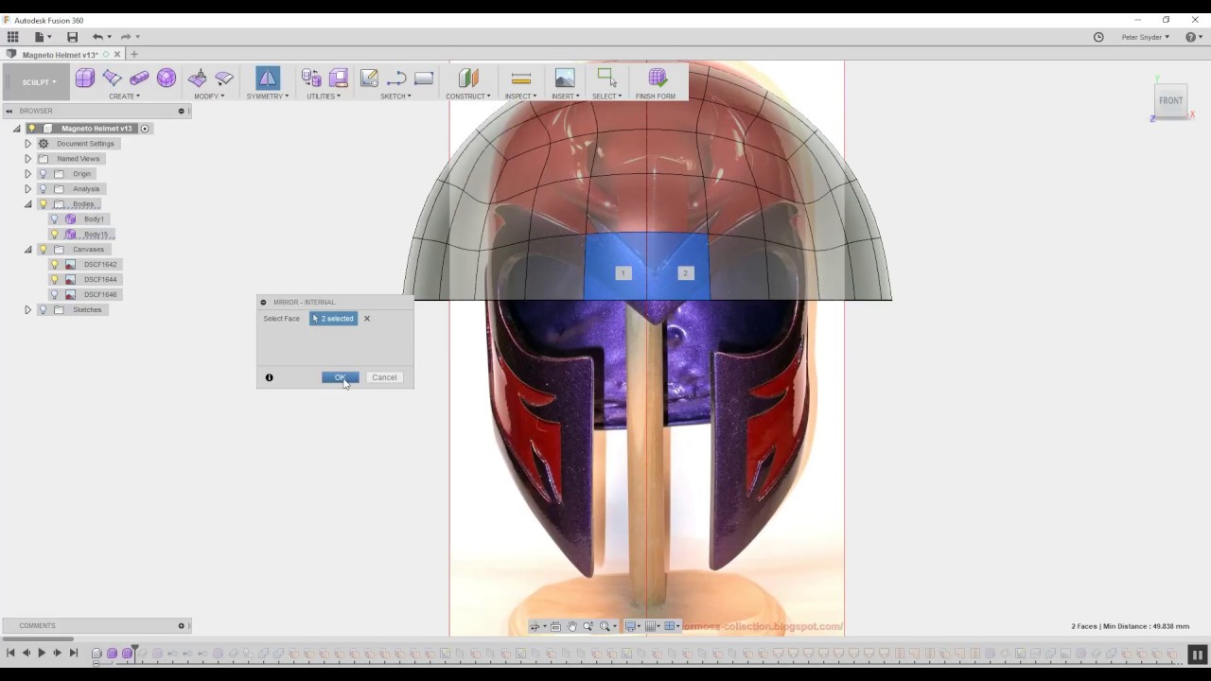1211x681 pixels.
Task: Click the Insert canvas image icon
Action: (565, 79)
